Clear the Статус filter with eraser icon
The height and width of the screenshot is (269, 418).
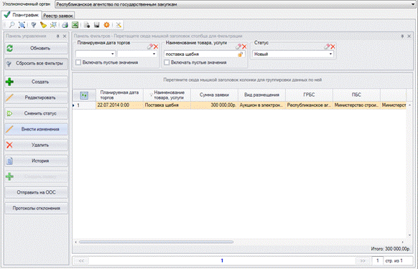pyautogui.click(x=327, y=47)
